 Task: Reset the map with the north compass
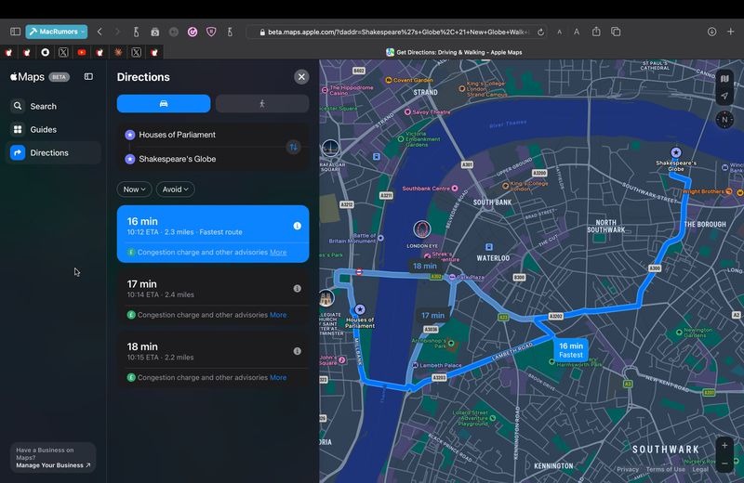724,120
